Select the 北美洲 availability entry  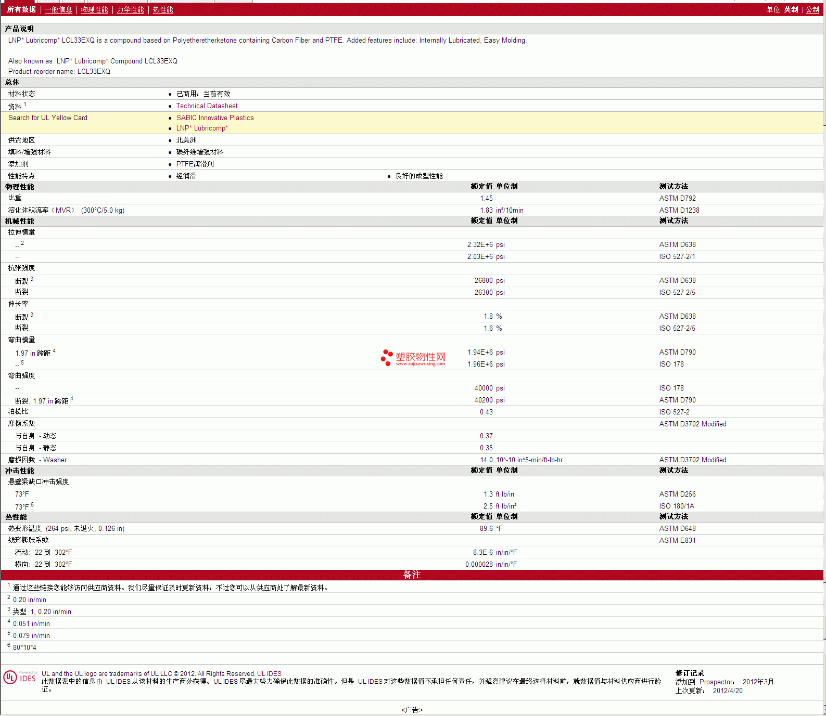coord(186,140)
